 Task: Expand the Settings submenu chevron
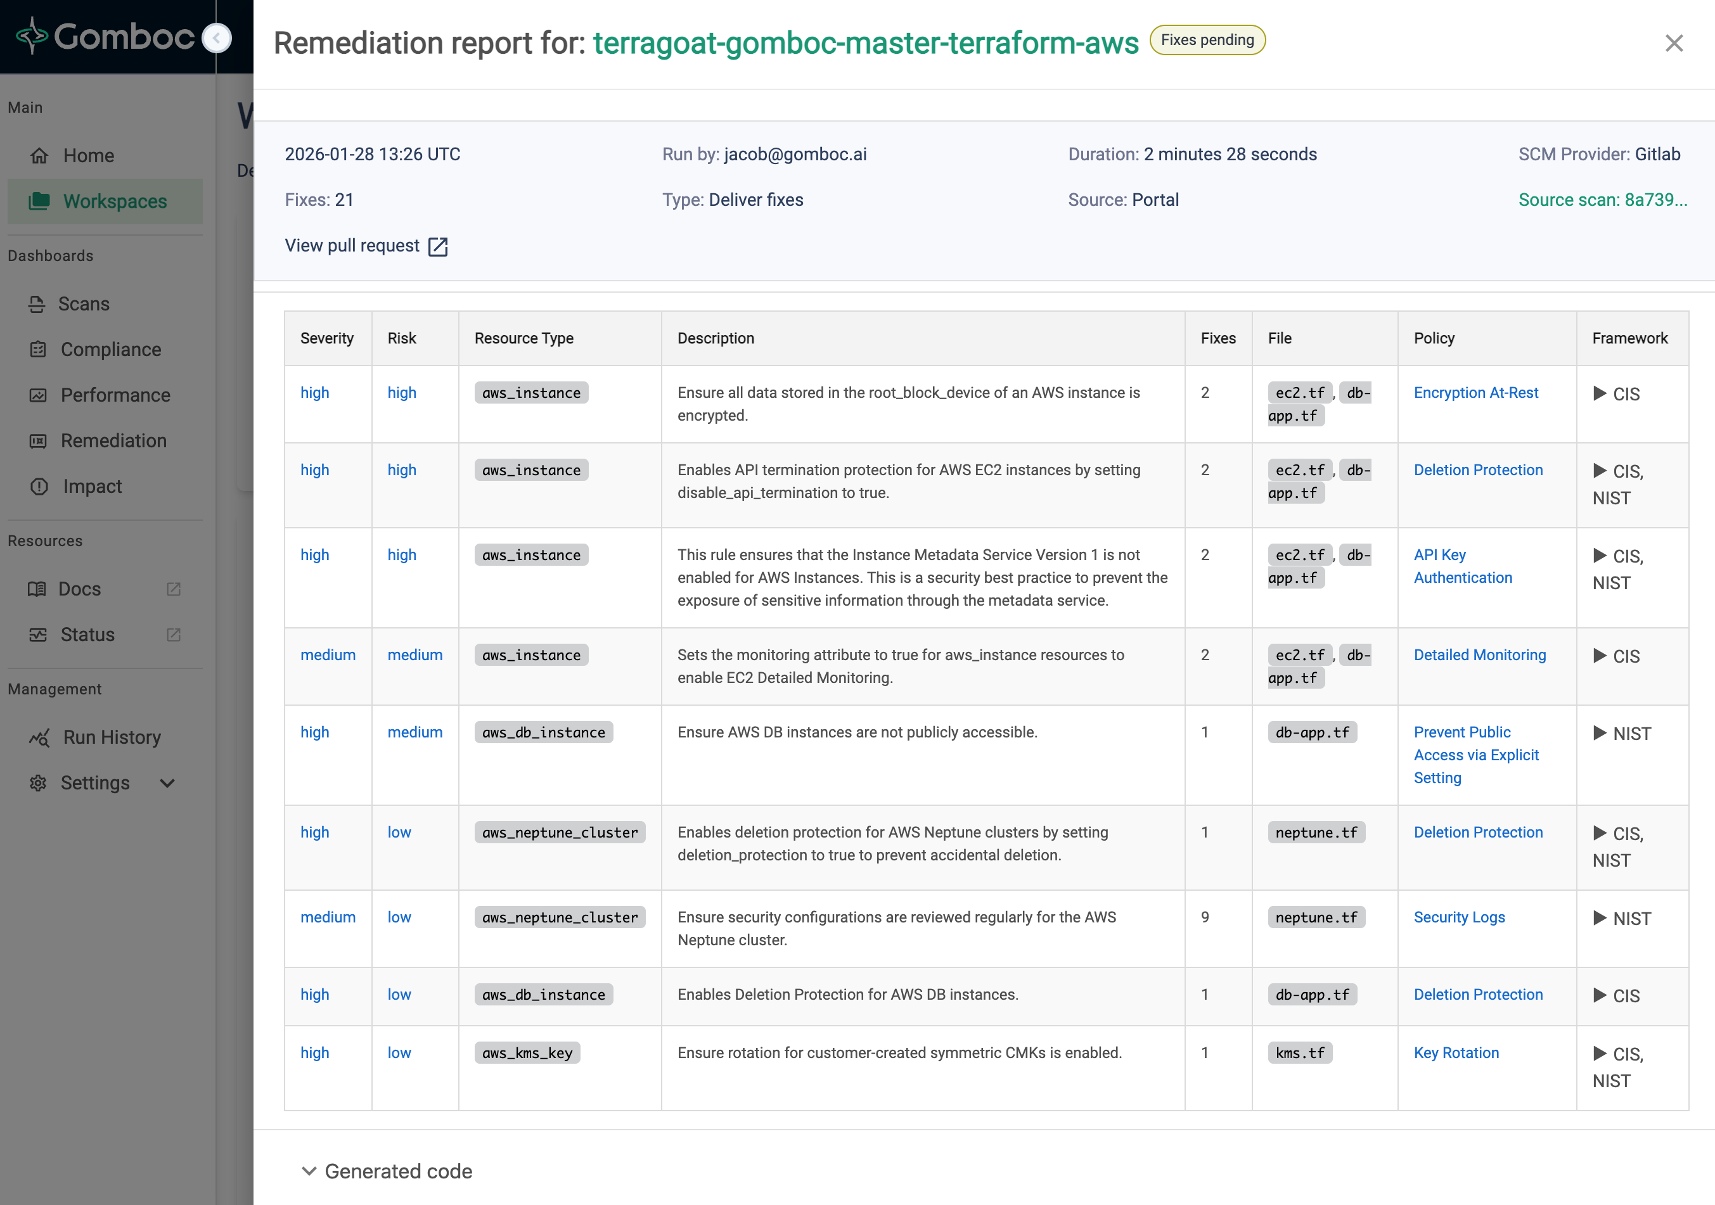coord(167,783)
